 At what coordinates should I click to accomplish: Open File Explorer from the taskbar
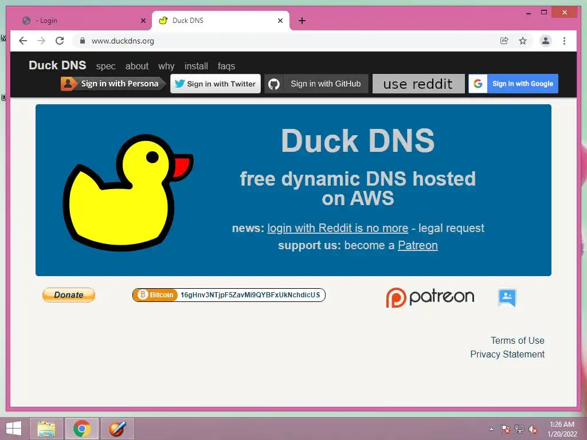[46, 429]
